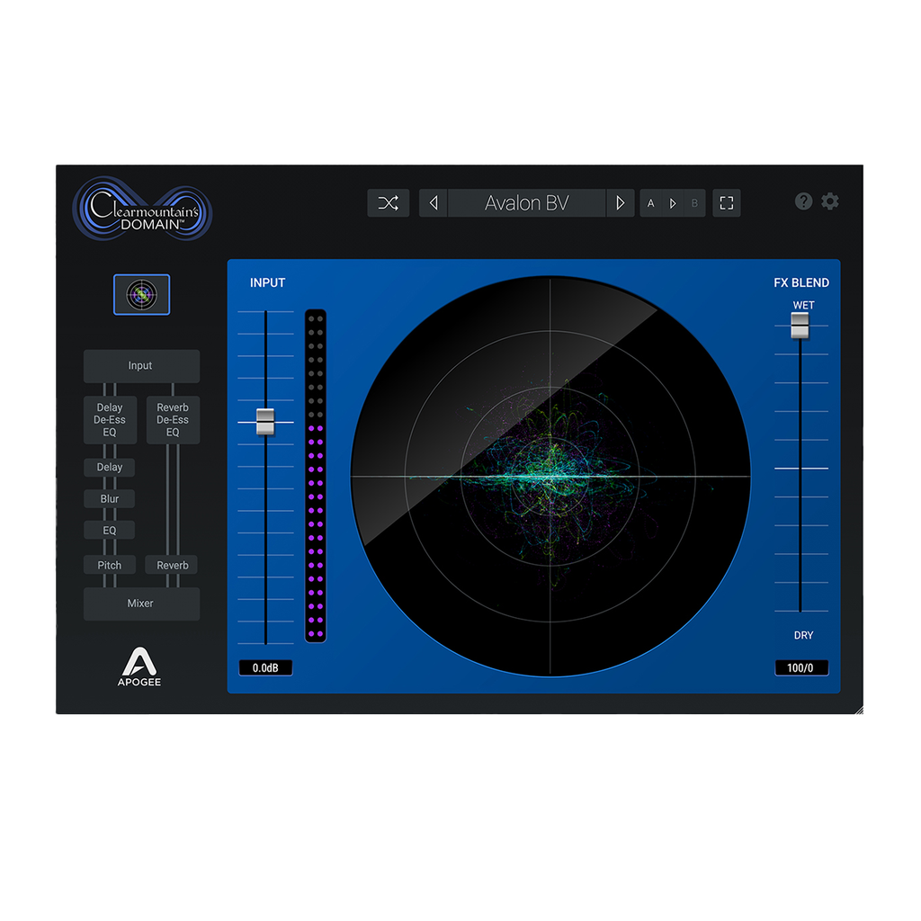Go to next preset with right arrow

tap(621, 203)
